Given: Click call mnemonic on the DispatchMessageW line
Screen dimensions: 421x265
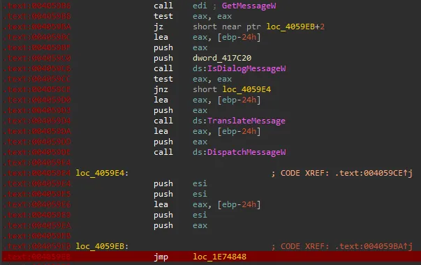Looking at the screenshot, I should [163, 152].
